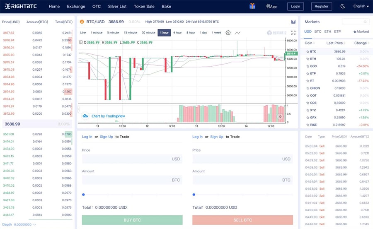Select the 4 hour chart interval
The width and height of the screenshot is (373, 229).
pos(177,33)
